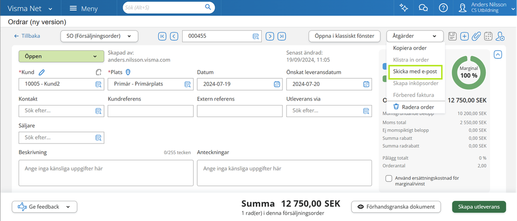Open the SO (Försäljningsorder) order type dropdown
The width and height of the screenshot is (517, 221).
click(x=99, y=36)
